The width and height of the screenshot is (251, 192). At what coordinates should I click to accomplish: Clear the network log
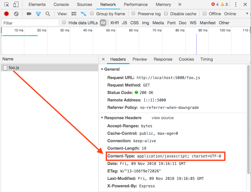click(x=16, y=14)
